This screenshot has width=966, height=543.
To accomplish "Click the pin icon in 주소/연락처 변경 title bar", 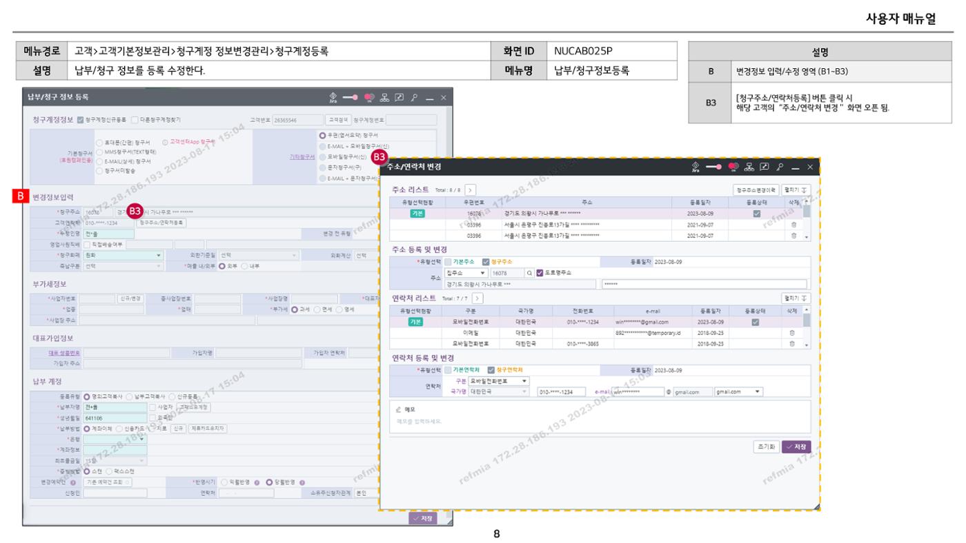I will pos(780,168).
